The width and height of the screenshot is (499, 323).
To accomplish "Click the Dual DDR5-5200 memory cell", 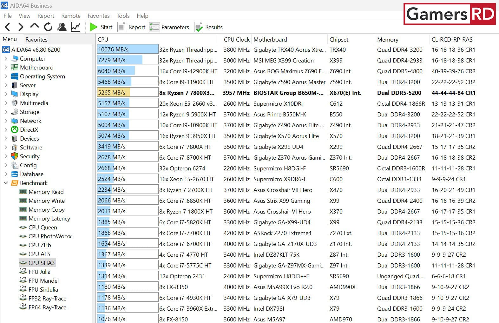I will pos(399,93).
